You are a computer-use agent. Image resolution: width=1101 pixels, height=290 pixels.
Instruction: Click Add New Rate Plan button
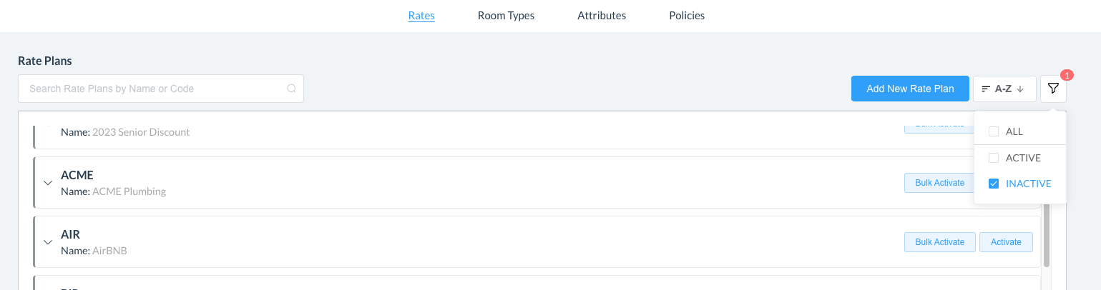[910, 89]
